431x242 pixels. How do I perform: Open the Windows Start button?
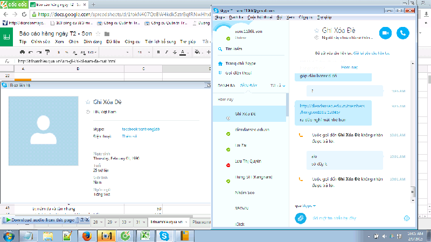[9, 236]
